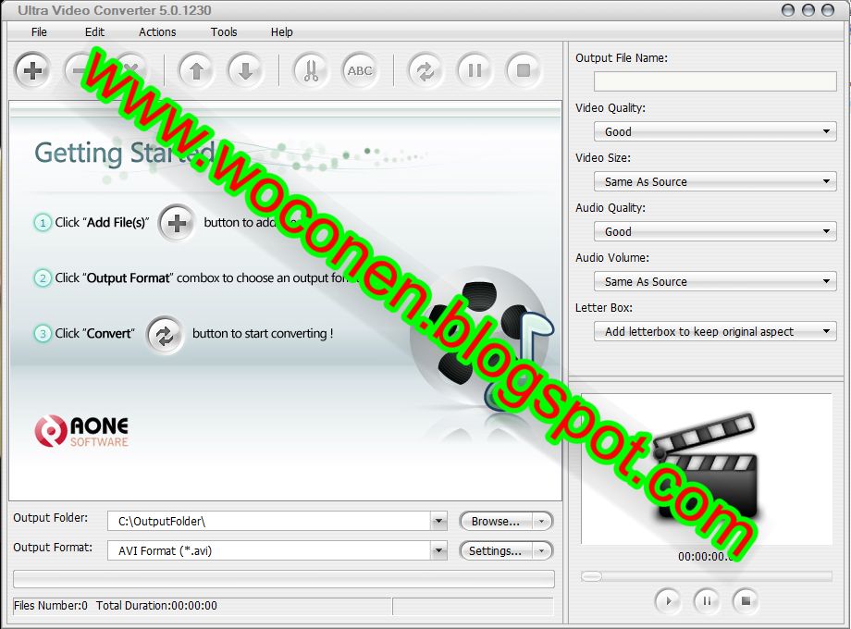Click the arrow beside the Browse button

point(541,522)
